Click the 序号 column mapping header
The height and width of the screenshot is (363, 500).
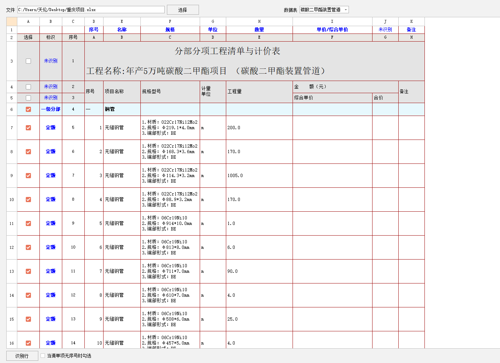point(94,30)
